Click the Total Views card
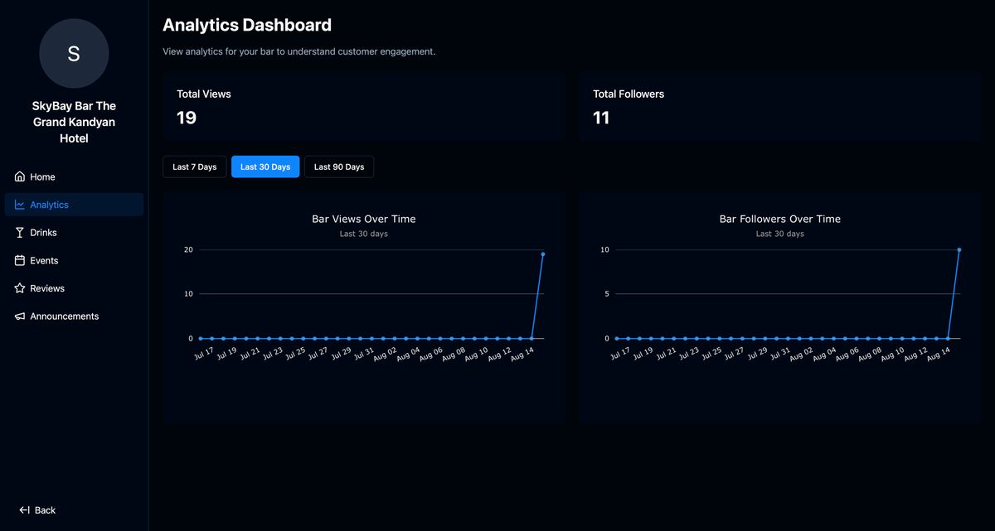Screen dimensions: 995x531 [363, 106]
